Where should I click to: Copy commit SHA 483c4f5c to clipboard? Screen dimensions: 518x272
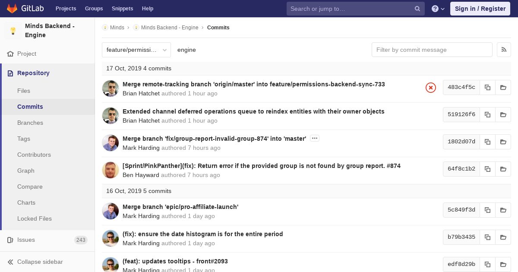coord(487,87)
